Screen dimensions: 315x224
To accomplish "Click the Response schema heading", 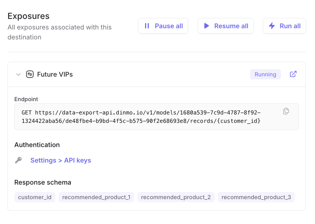I will pos(43,182).
